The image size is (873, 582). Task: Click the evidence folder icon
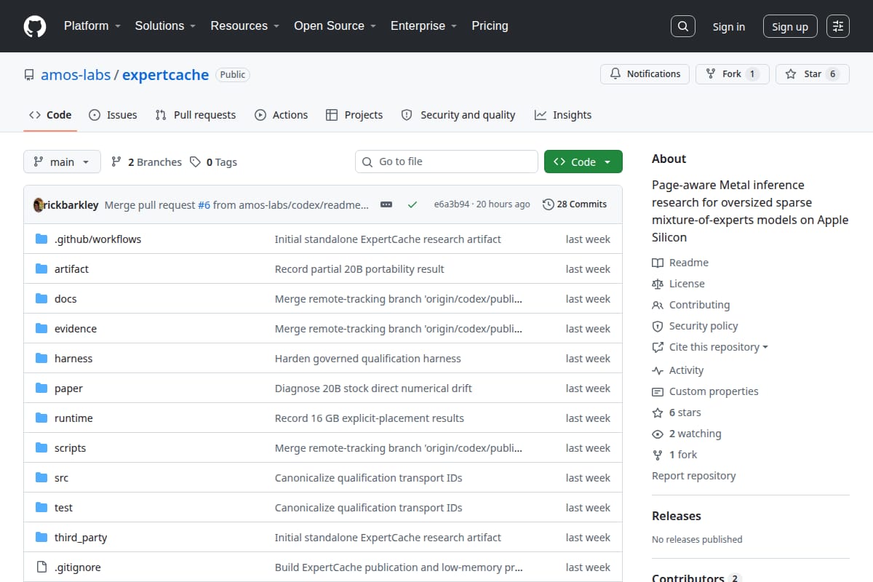pyautogui.click(x=41, y=328)
